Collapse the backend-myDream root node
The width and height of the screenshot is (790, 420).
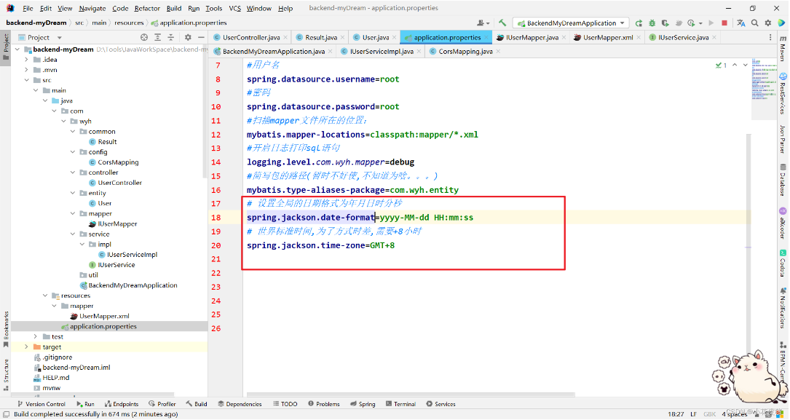point(18,49)
